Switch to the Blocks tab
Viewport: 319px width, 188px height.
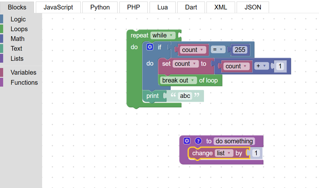click(17, 7)
